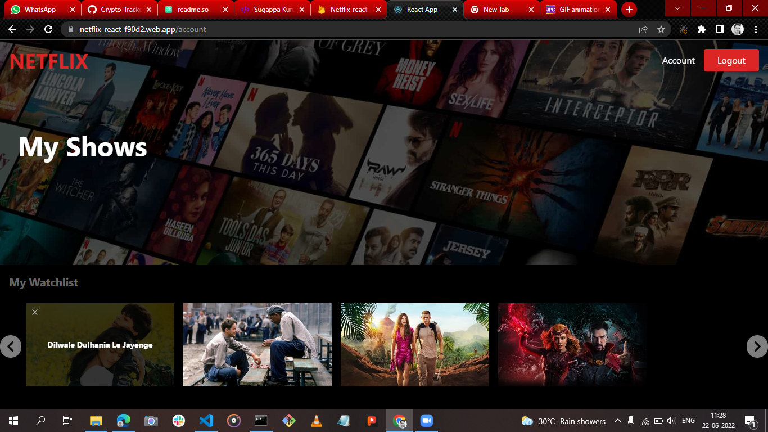Switch to the readme.so tab
Screen dimensions: 768x432
point(196,10)
